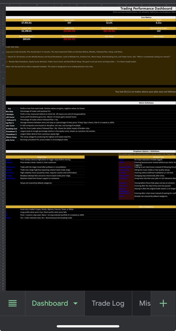176x331 pixels.
Task: Select the Largest Win value $2,198.01
Action: 27,31
